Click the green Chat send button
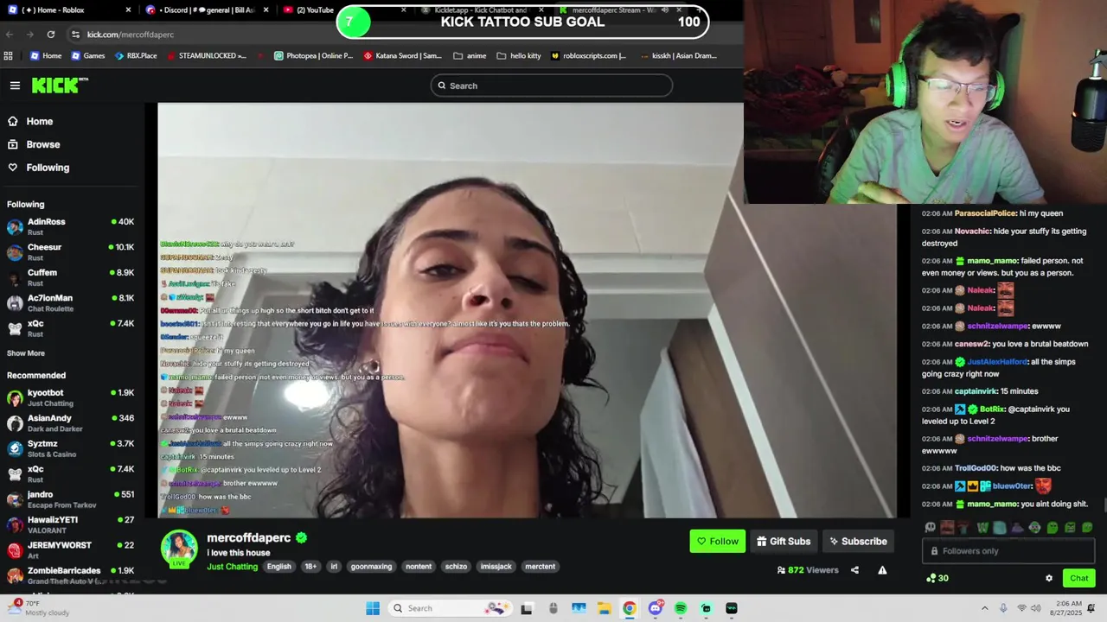Image resolution: width=1107 pixels, height=622 pixels. 1078,578
